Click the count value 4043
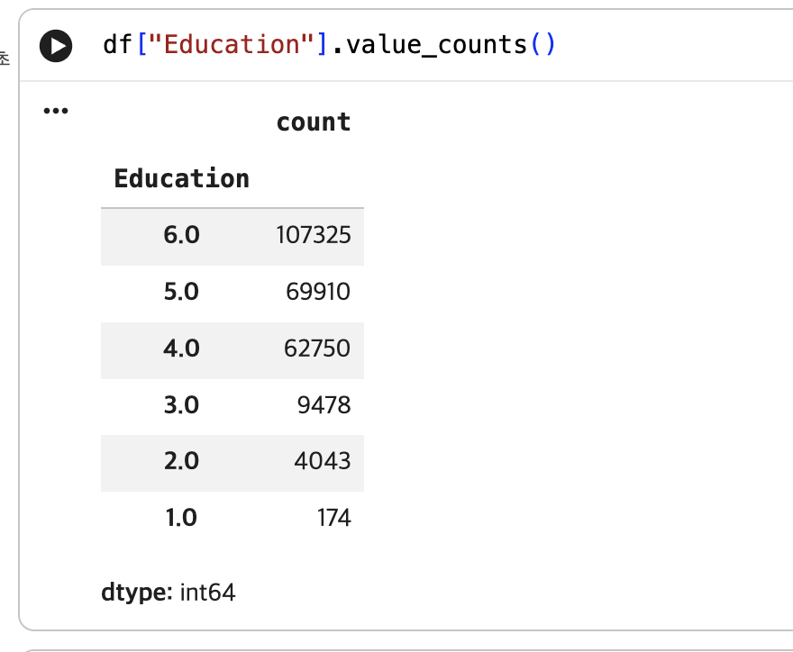Screen dimensions: 793x652 point(323,461)
